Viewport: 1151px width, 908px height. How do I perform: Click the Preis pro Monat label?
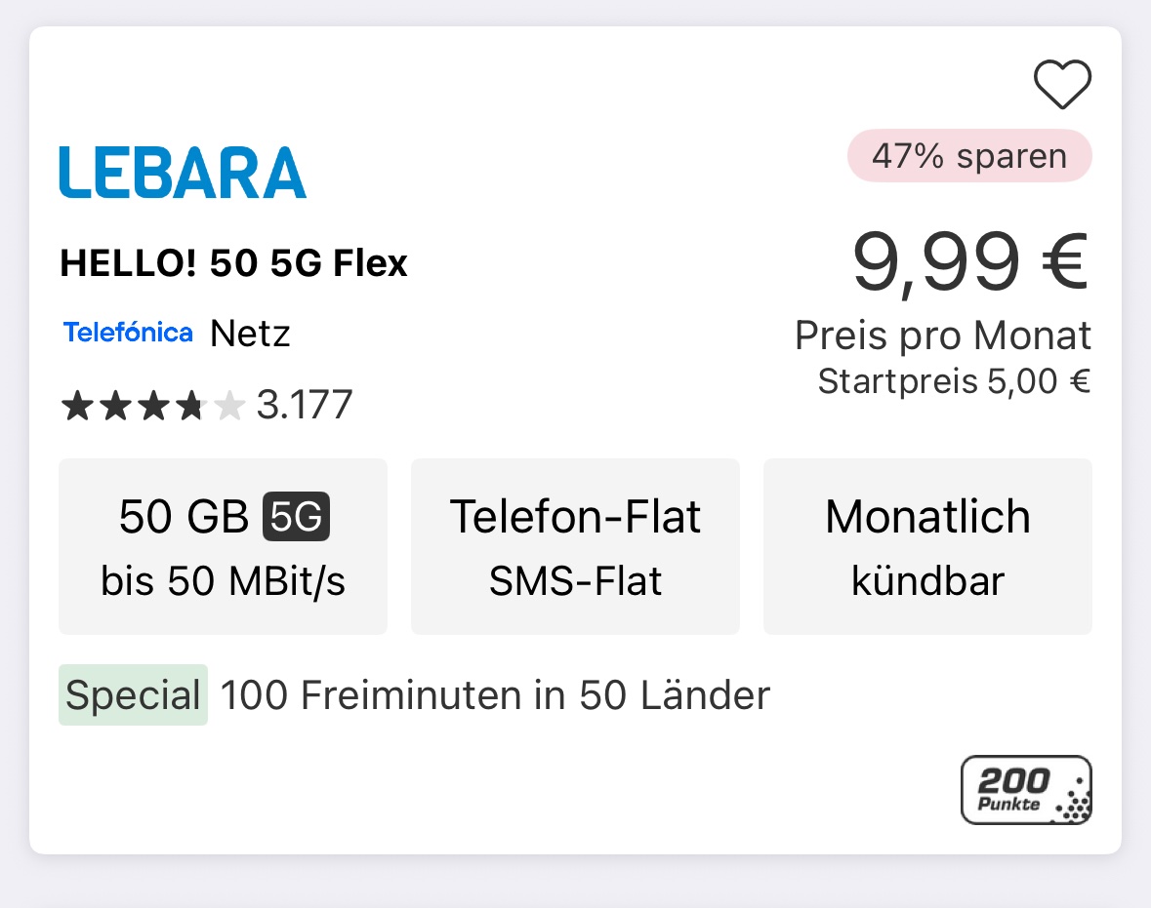point(942,336)
